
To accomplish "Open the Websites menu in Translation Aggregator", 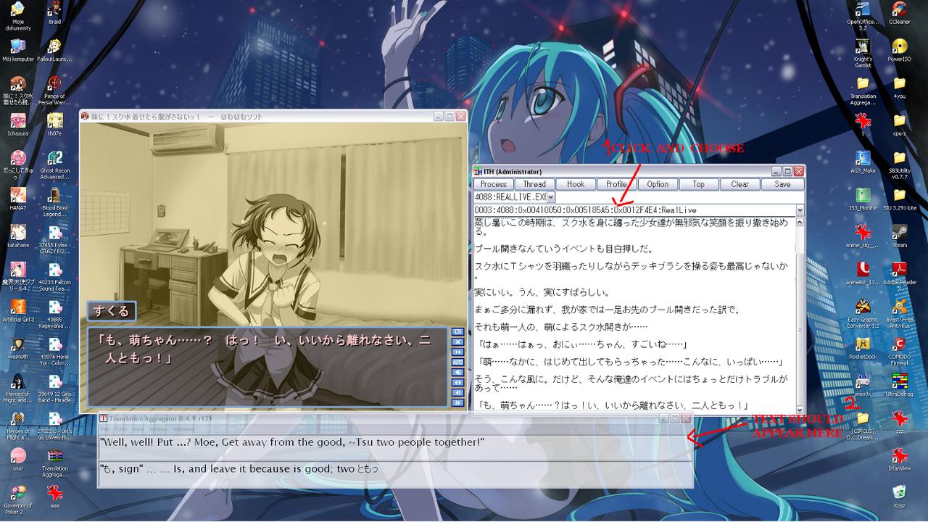I will tap(183, 429).
